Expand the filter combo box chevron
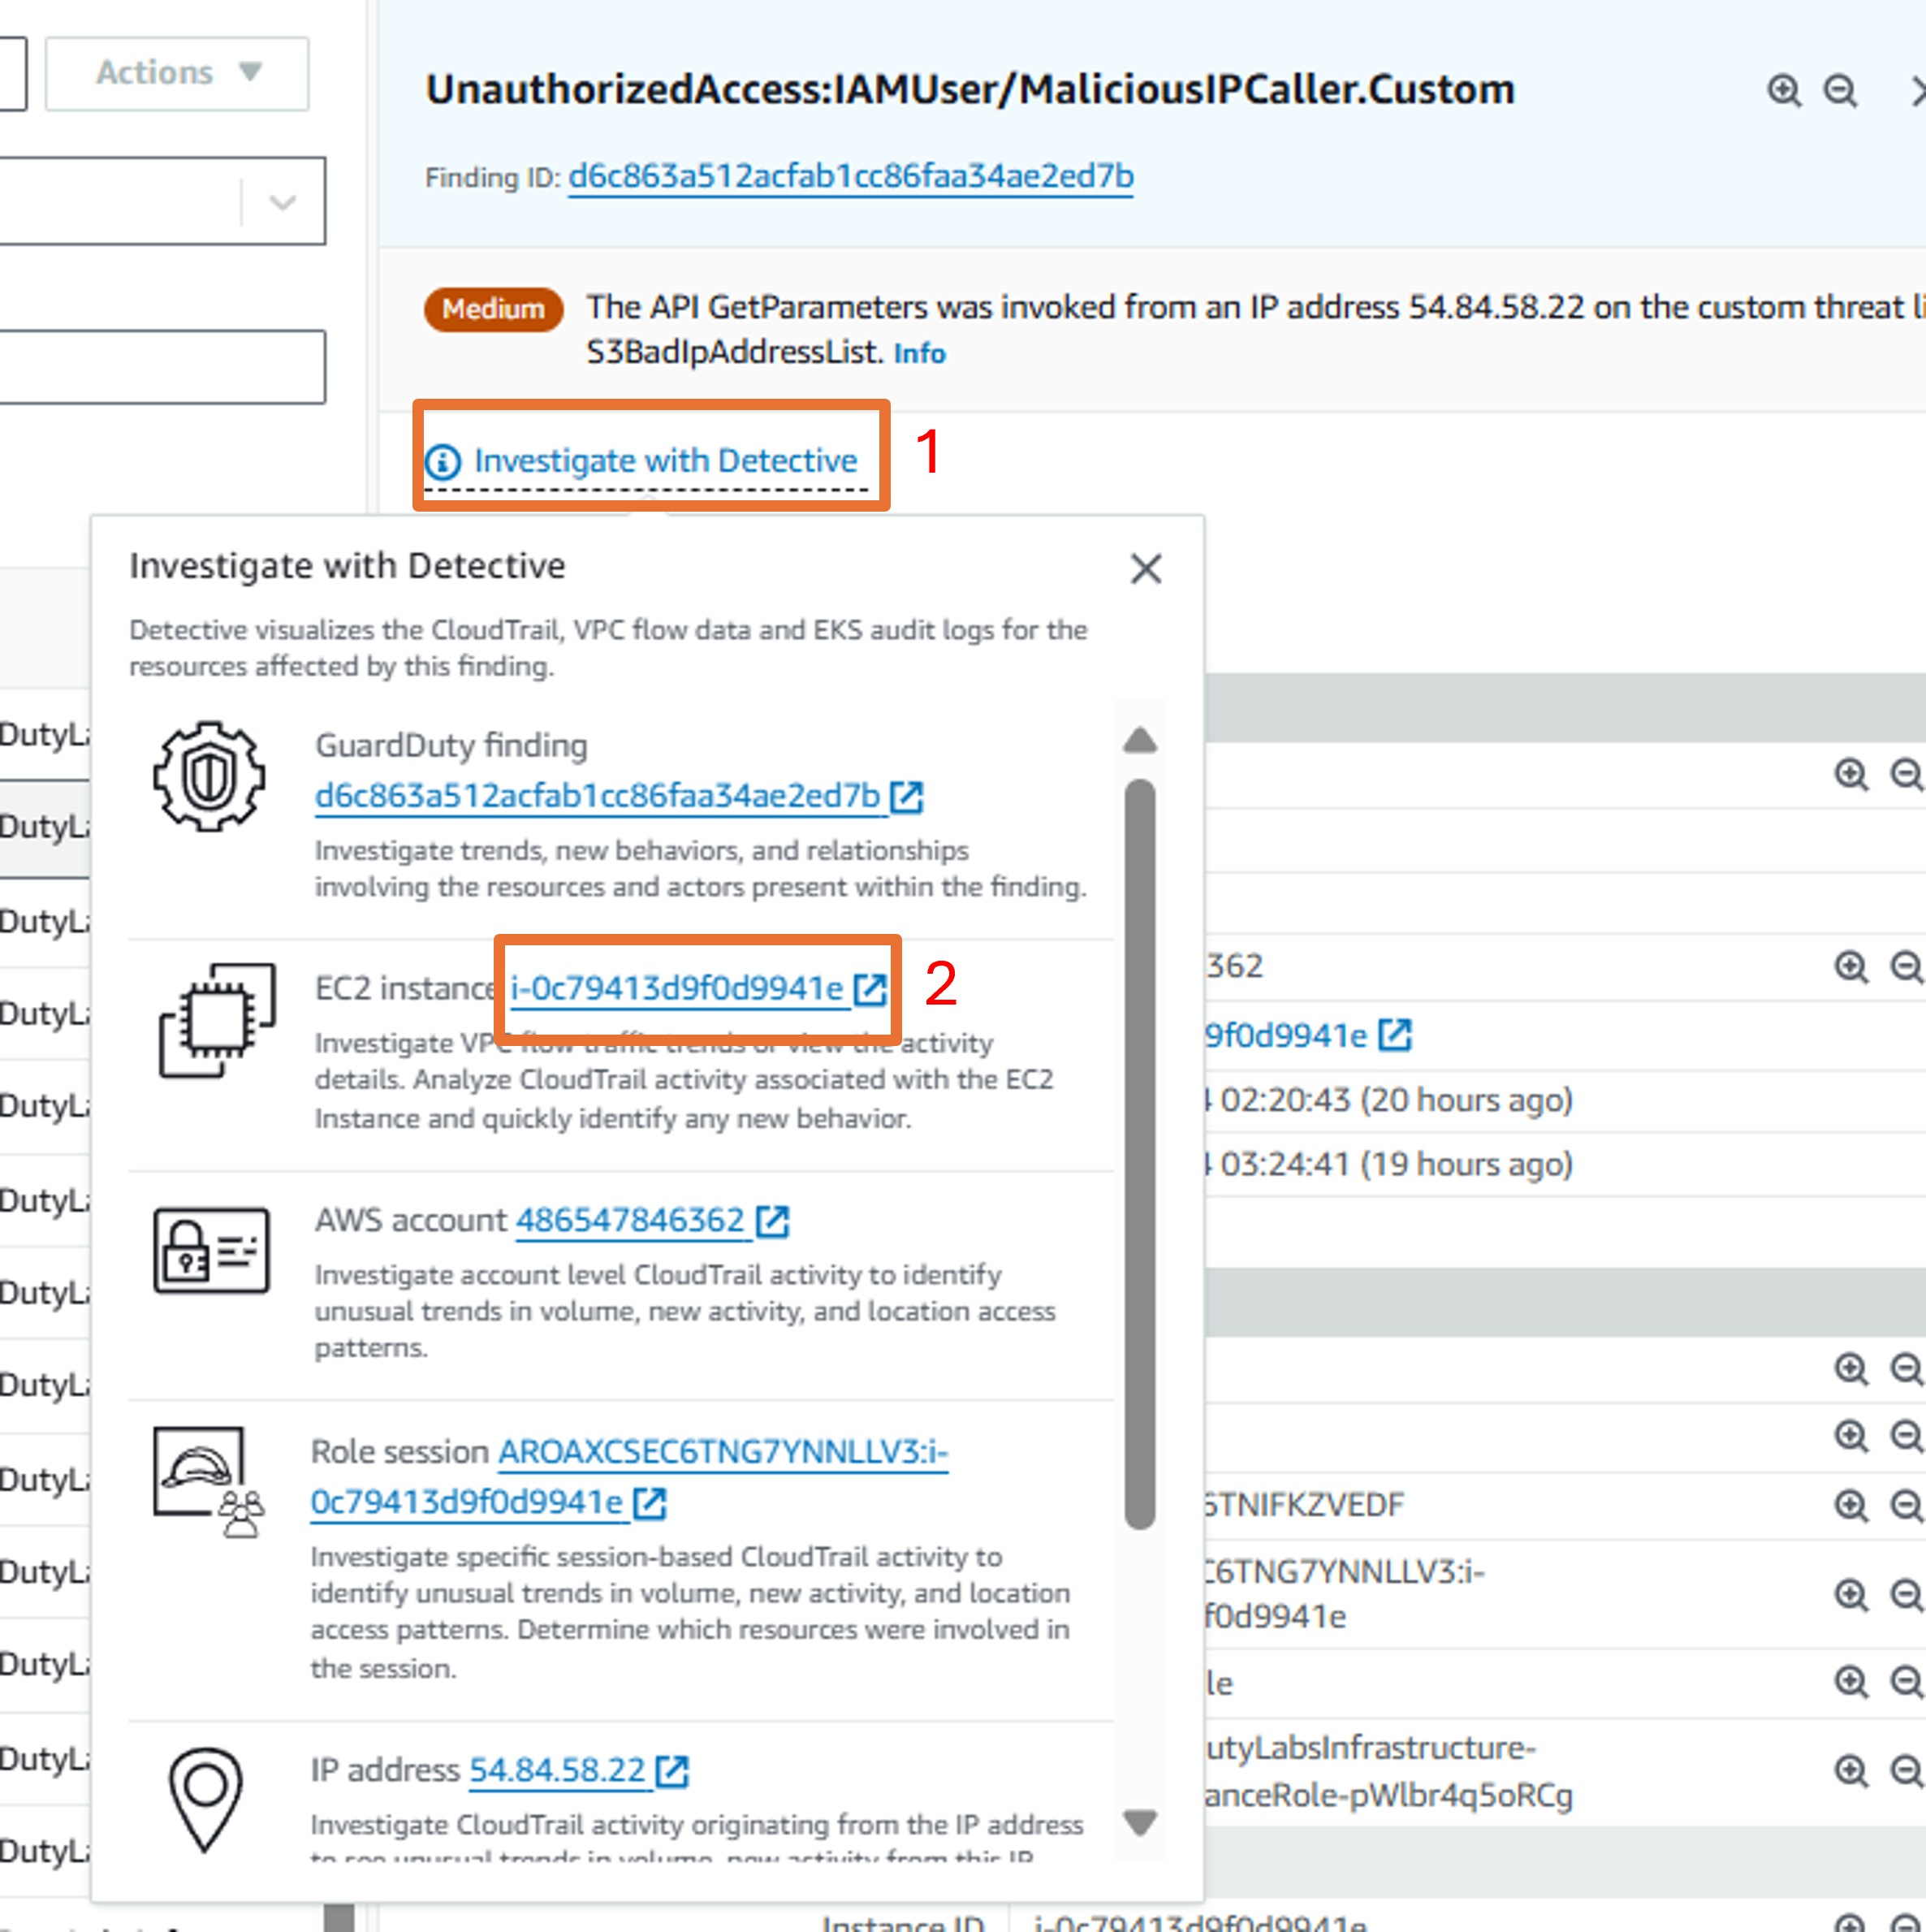The height and width of the screenshot is (1932, 1926). click(x=283, y=202)
